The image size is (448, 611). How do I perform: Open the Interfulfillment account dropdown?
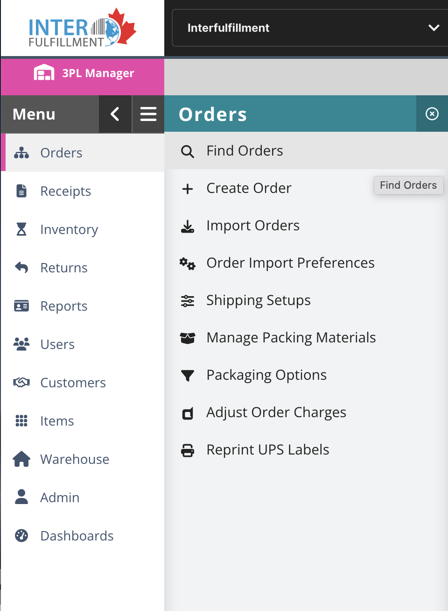(310, 28)
